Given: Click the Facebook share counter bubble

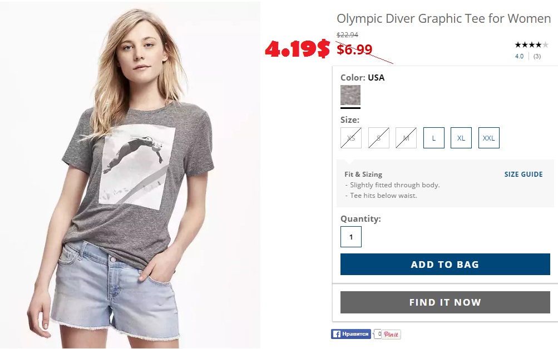Looking at the screenshot, I should [x=378, y=334].
